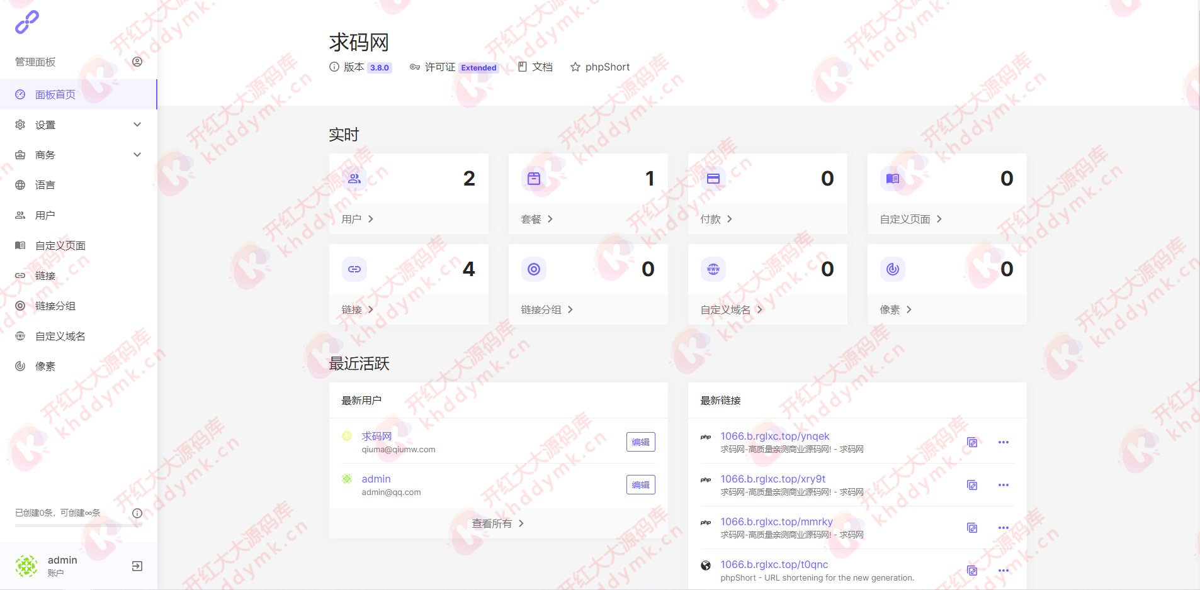The image size is (1200, 590).
Task: Click the 许可证 key icon
Action: pos(415,67)
